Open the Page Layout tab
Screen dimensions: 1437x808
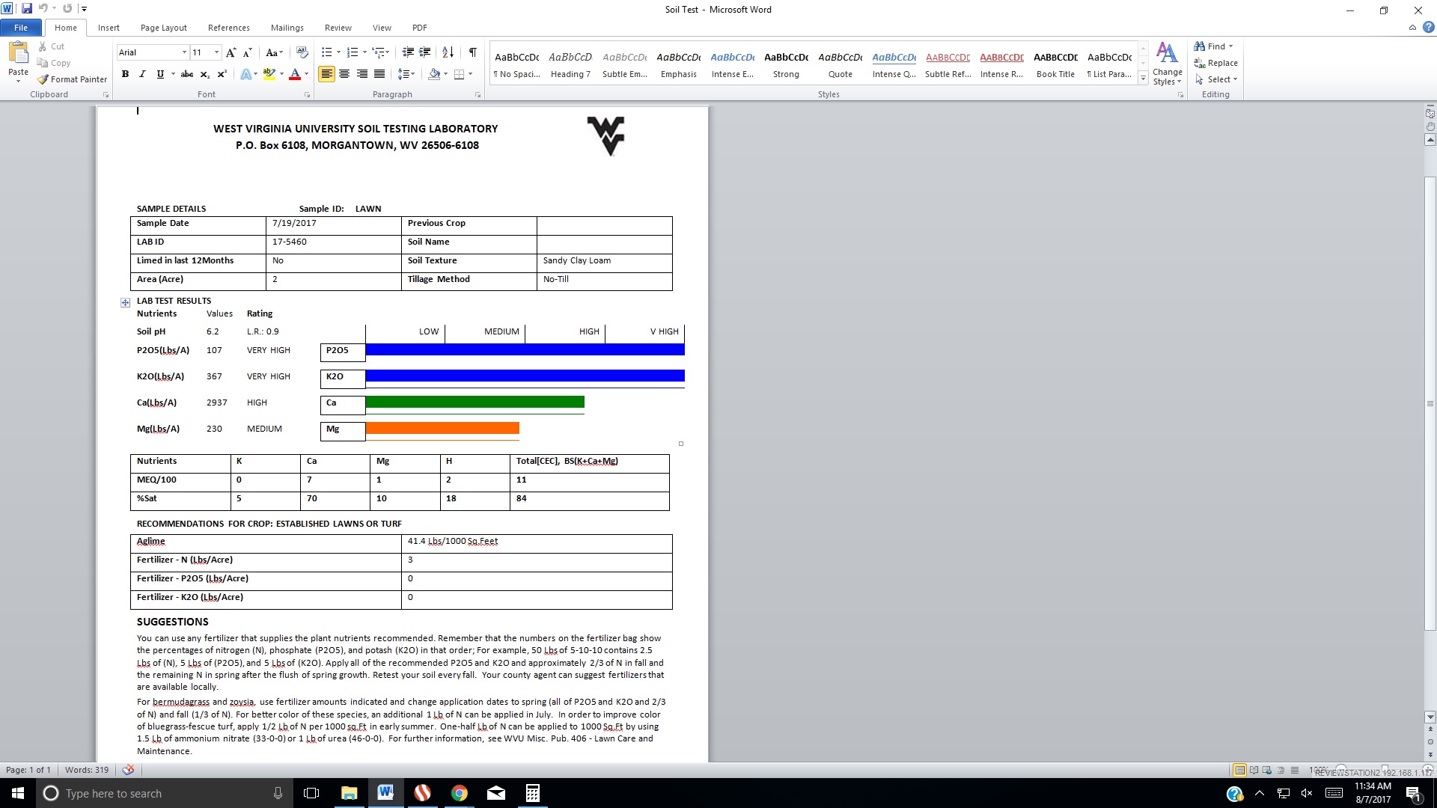(163, 28)
